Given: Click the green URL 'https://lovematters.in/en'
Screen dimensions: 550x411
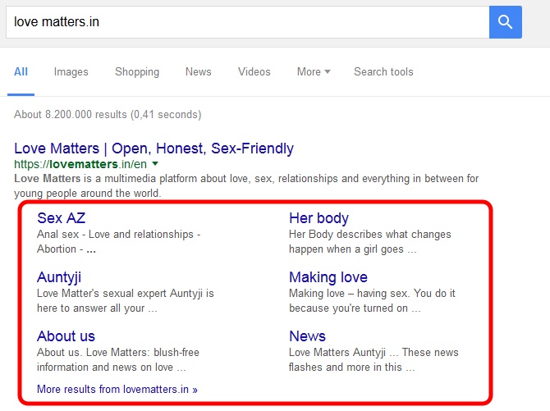Looking at the screenshot, I should (x=80, y=164).
